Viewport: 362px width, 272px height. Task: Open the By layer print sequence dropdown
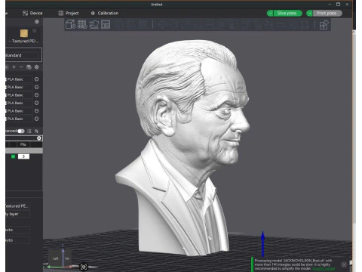tap(17, 214)
